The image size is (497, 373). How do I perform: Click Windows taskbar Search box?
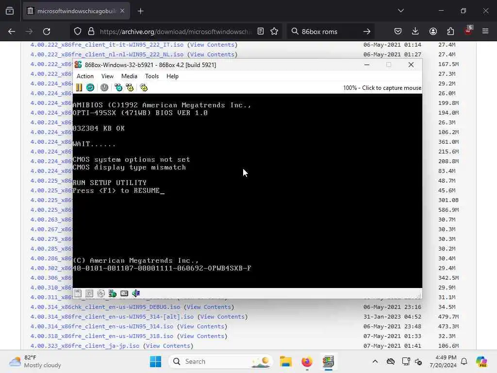(x=221, y=361)
